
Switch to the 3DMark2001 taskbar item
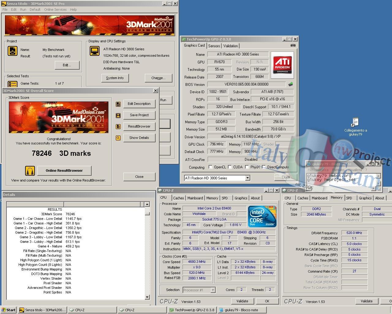click(x=42, y=310)
